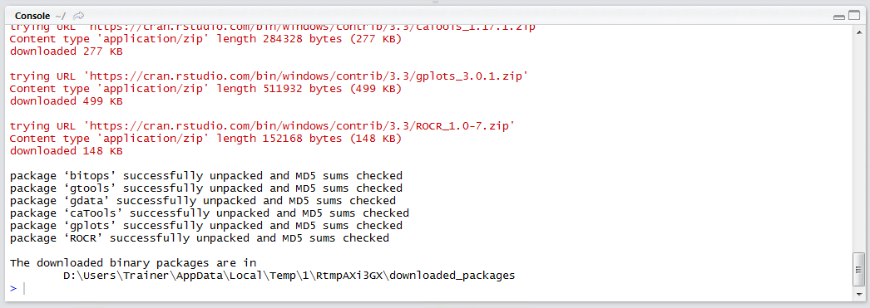Click the empty scrollbar track above the thumb
The width and height of the screenshot is (870, 308).
[859, 144]
